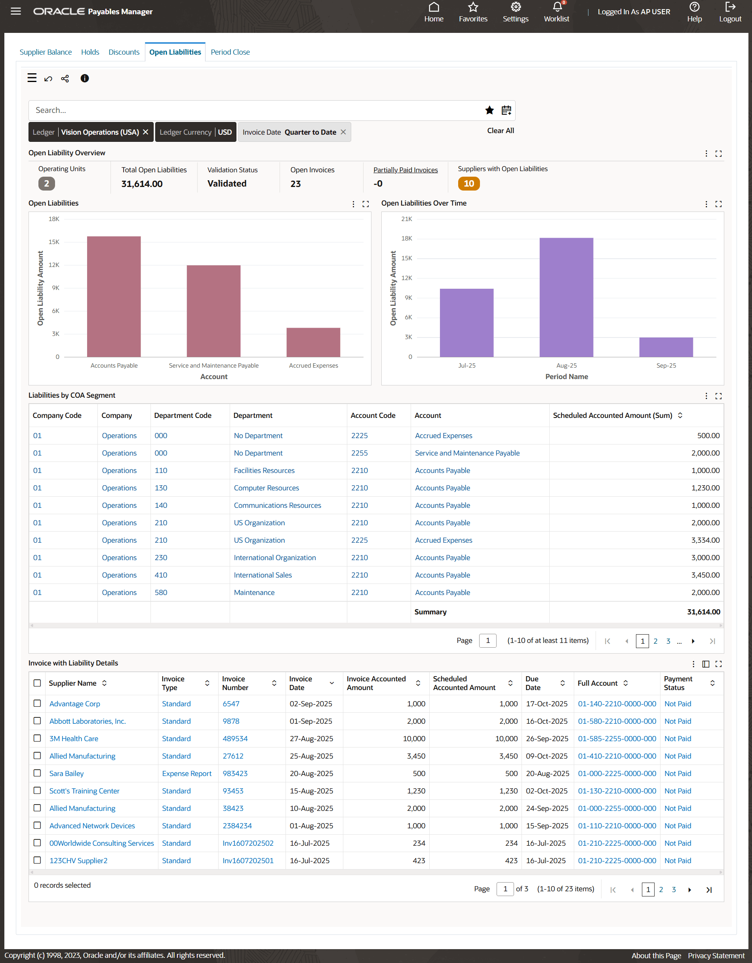Open the Invoice Date column sort control
Image resolution: width=752 pixels, height=963 pixels.
click(331, 683)
